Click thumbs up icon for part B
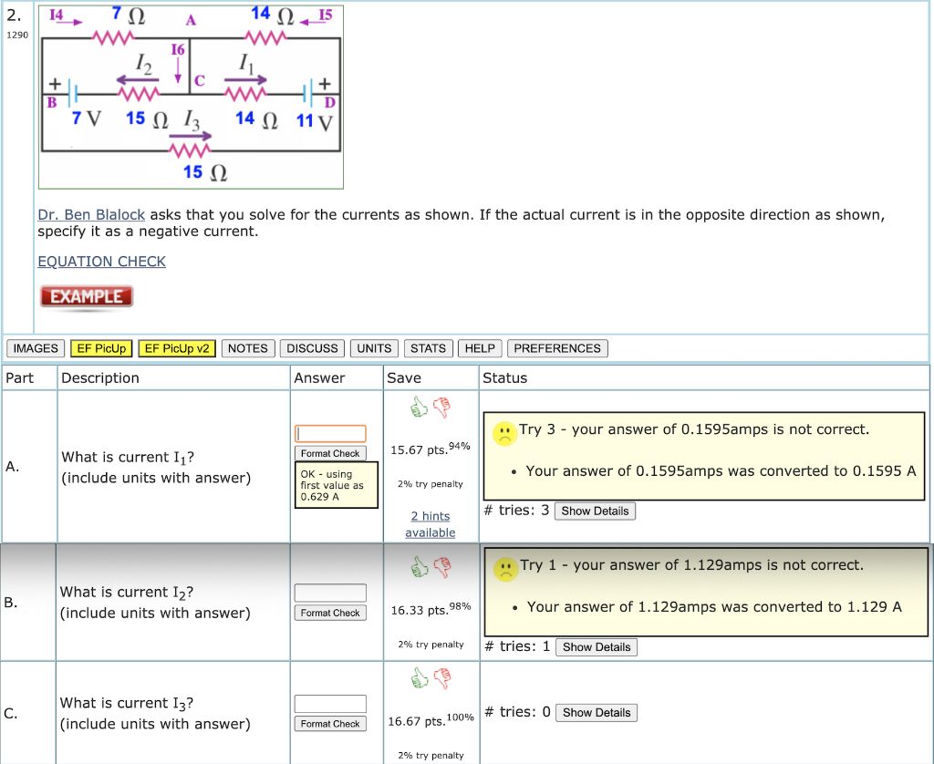 tap(420, 567)
